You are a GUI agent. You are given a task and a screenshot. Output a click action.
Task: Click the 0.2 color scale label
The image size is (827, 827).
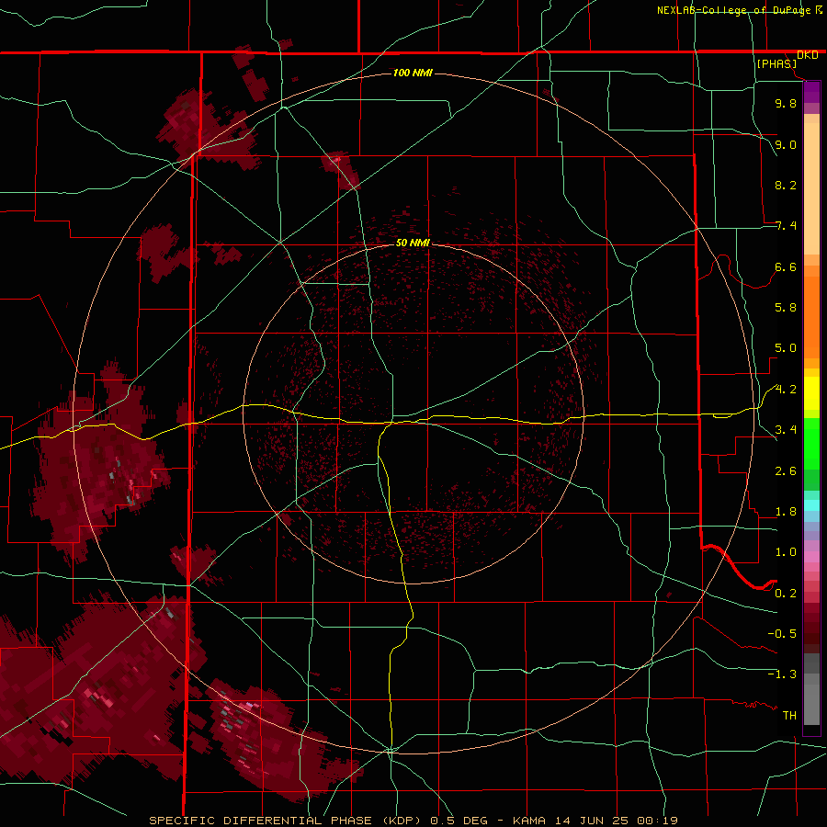(x=786, y=594)
